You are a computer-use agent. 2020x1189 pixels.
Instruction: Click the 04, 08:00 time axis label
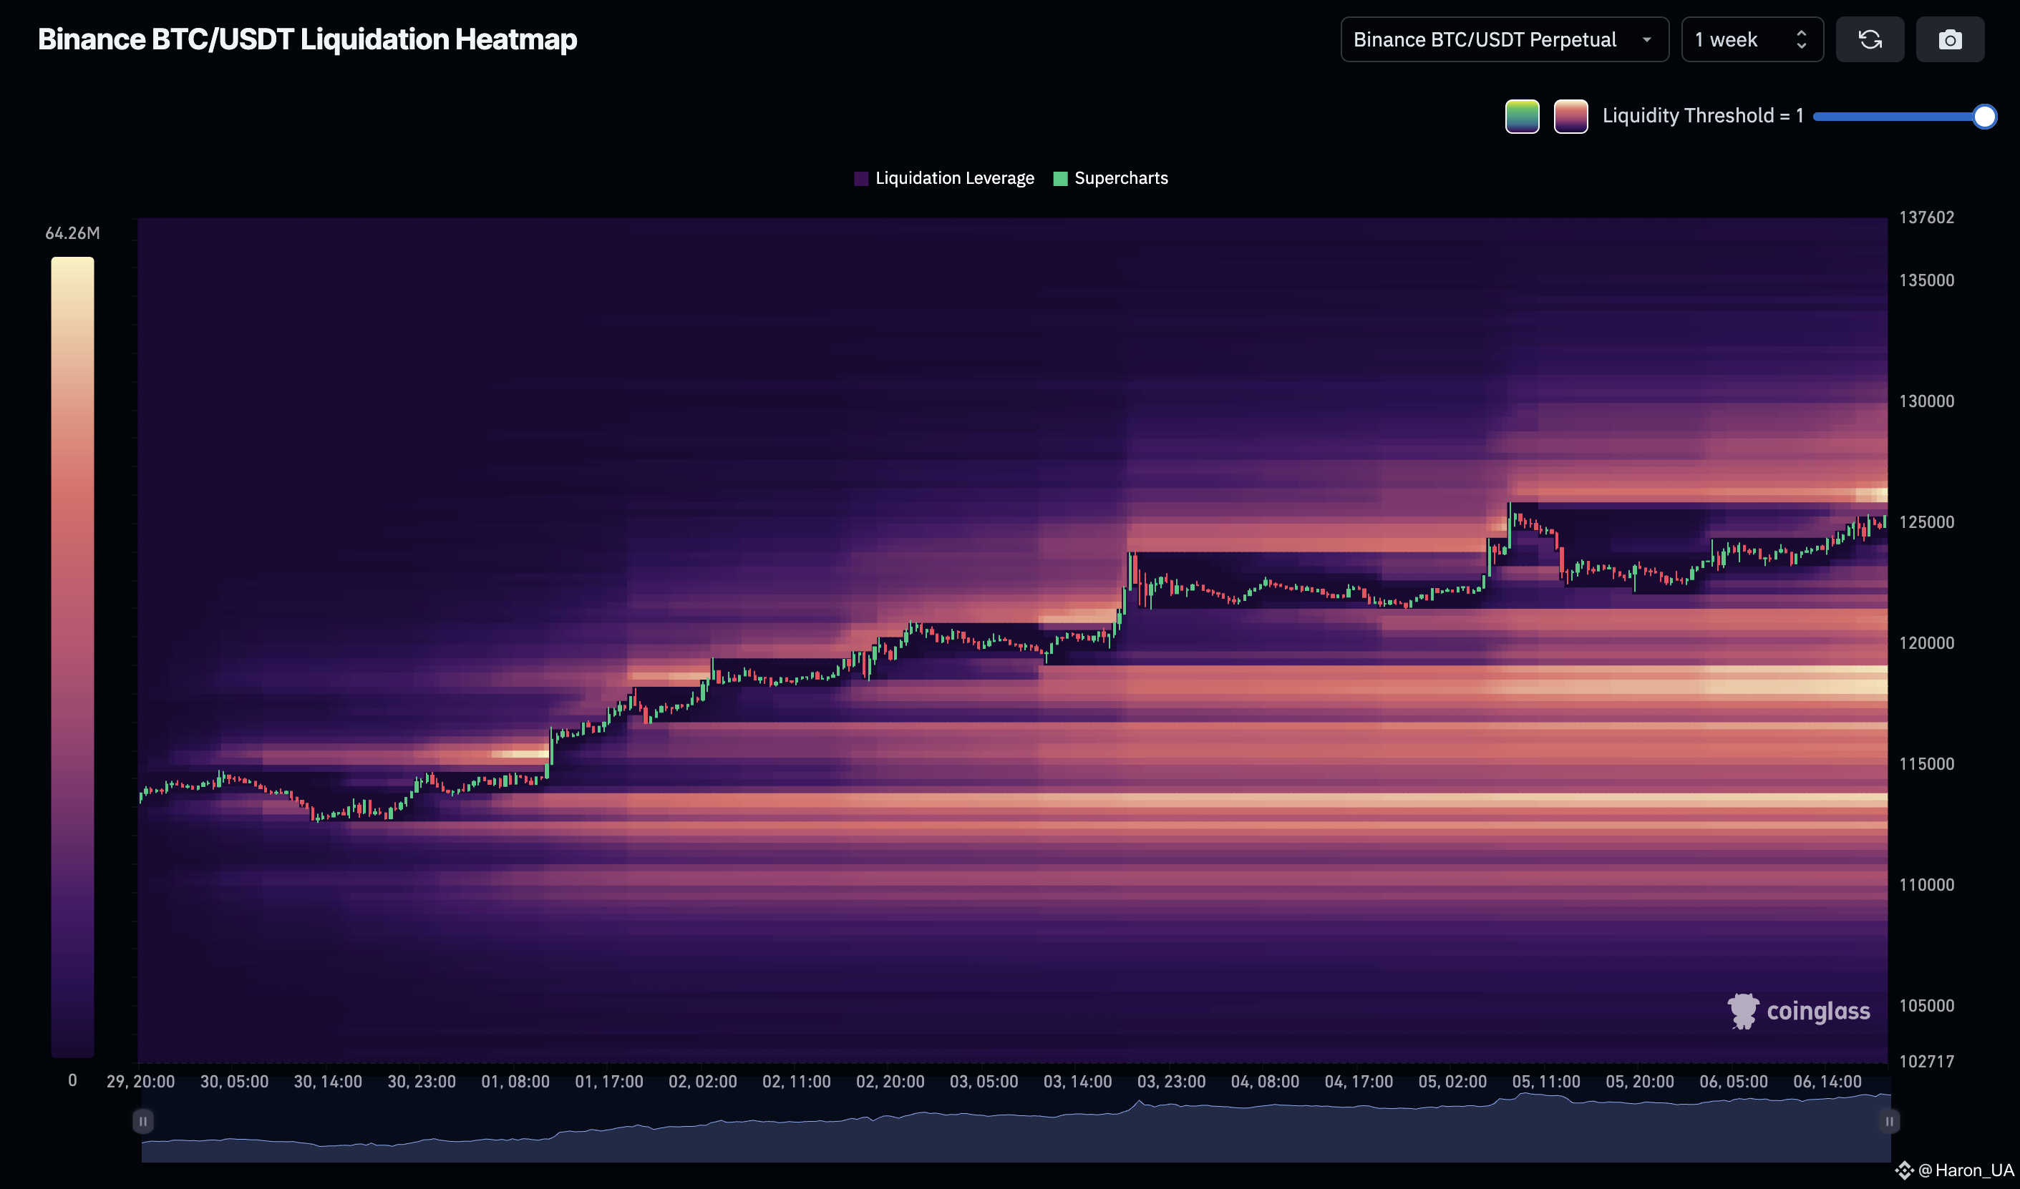[1265, 1082]
